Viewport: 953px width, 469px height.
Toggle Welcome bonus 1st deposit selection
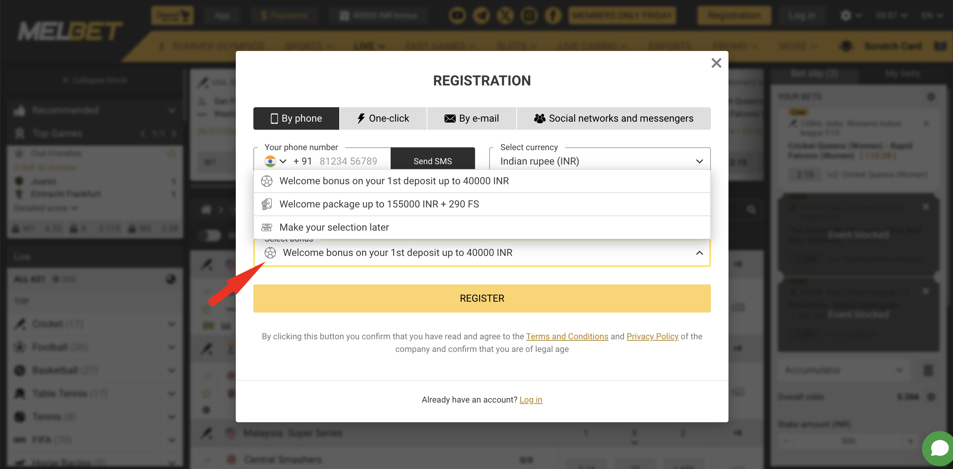coord(481,252)
